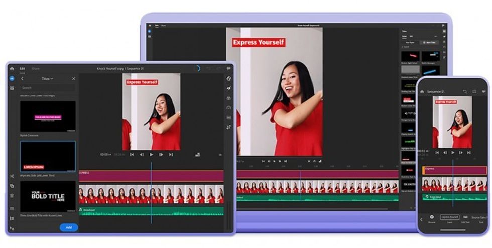Image resolution: width=492 pixels, height=248 pixels.
Task: Jump to sequence start on the tablet
Action: click(132, 155)
